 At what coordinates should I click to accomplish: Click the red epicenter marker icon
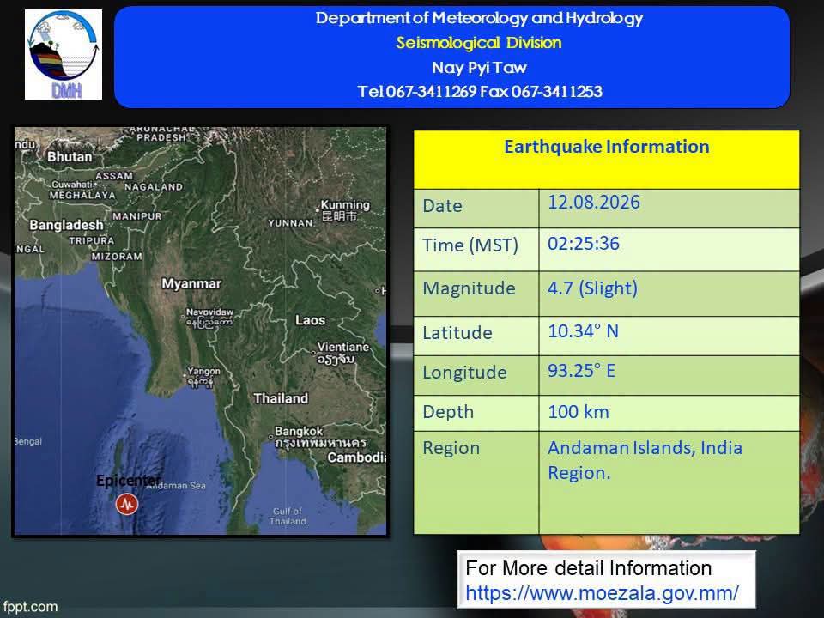pos(127,504)
